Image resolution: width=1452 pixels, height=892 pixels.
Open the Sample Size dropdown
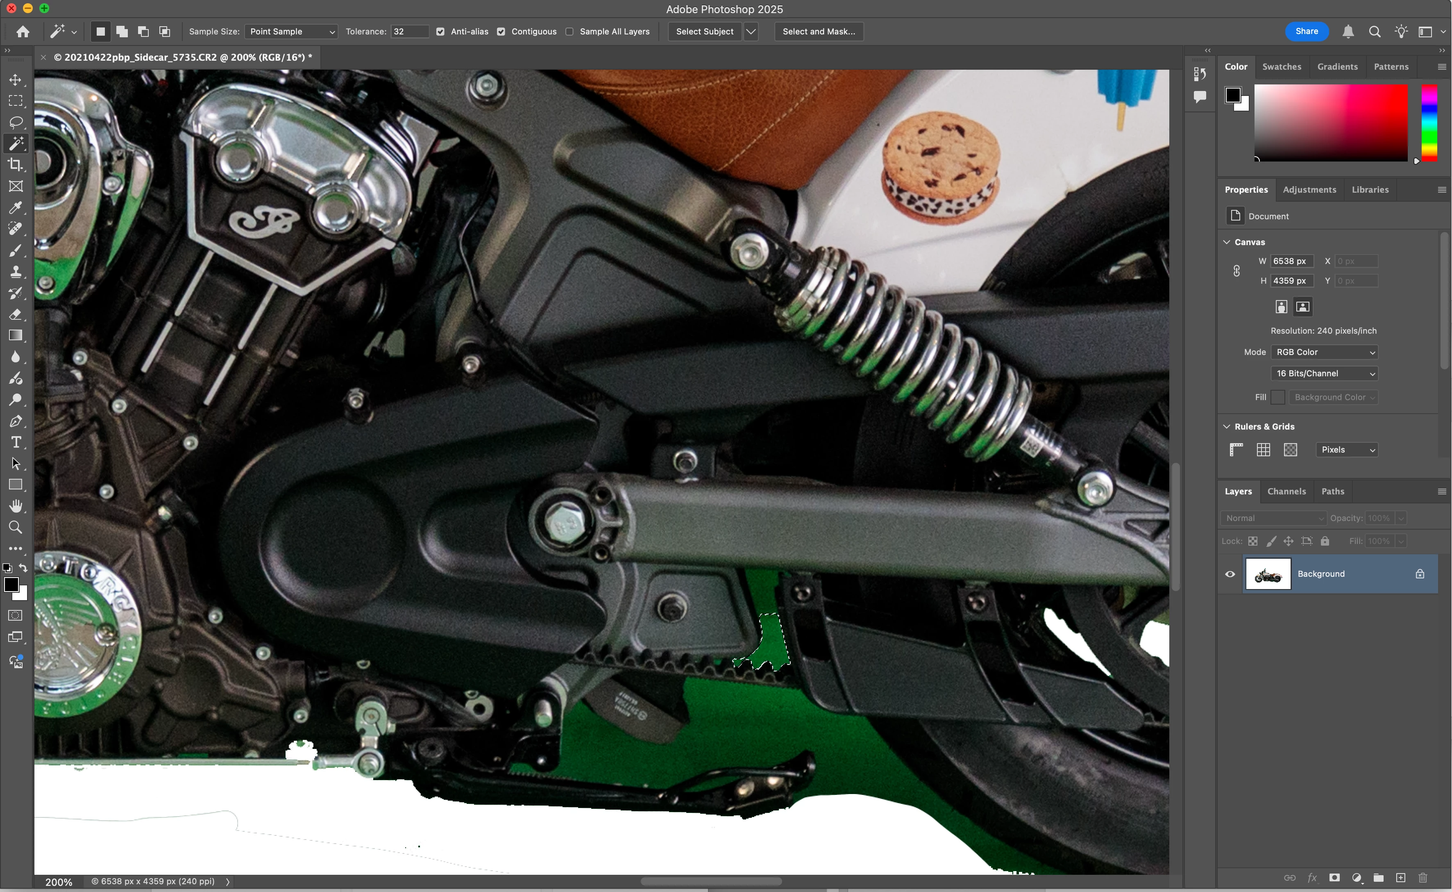click(x=290, y=32)
